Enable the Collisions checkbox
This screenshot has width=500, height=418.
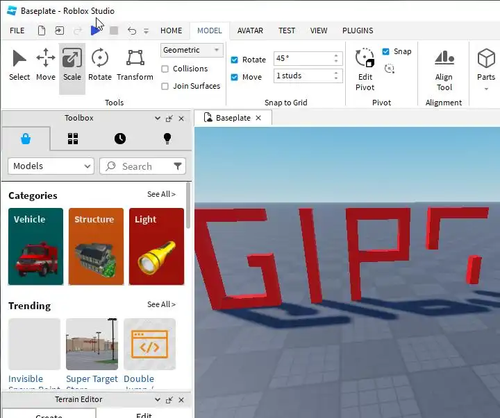tap(165, 69)
